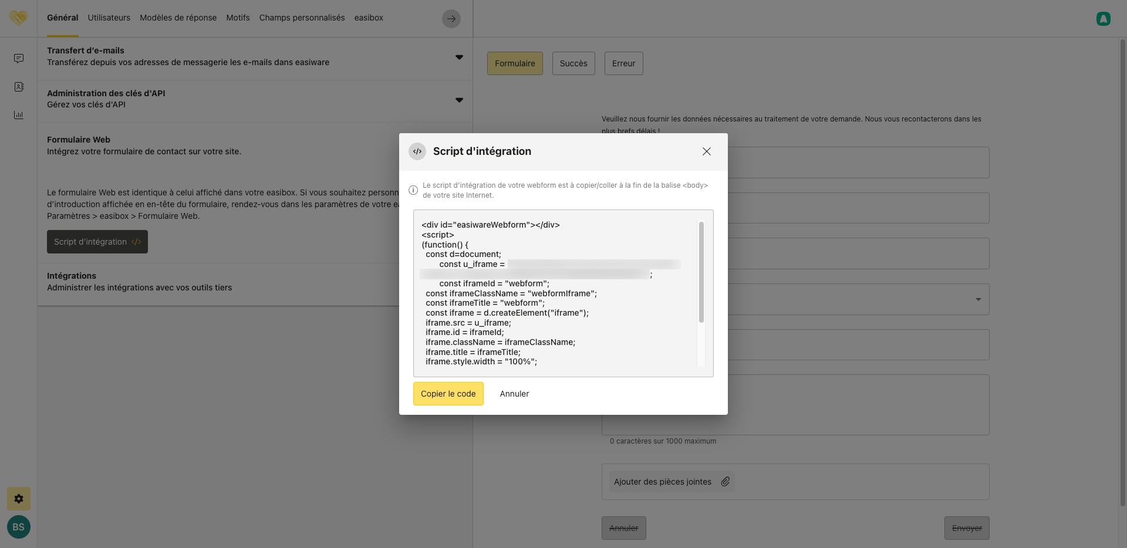This screenshot has width=1127, height=548.
Task: Open the statistics chart icon in sidebar
Action: point(19,115)
